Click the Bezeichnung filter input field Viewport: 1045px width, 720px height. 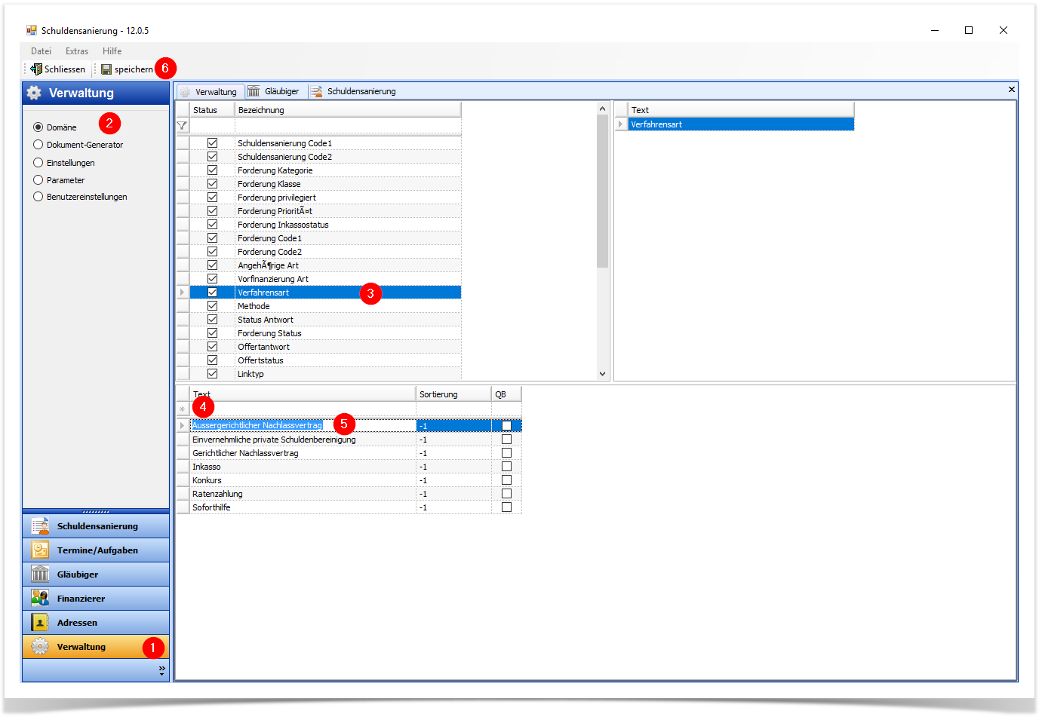tap(348, 125)
